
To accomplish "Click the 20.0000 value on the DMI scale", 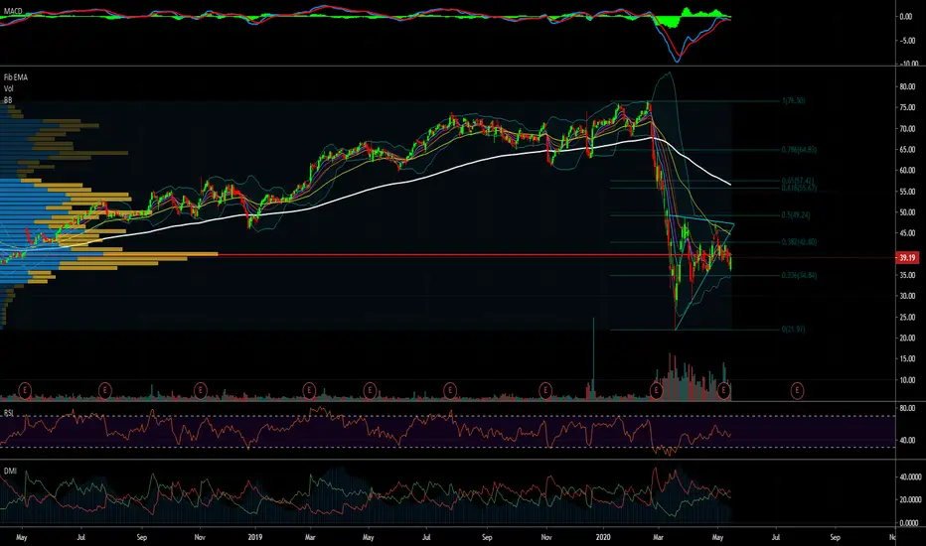I will 910,500.
